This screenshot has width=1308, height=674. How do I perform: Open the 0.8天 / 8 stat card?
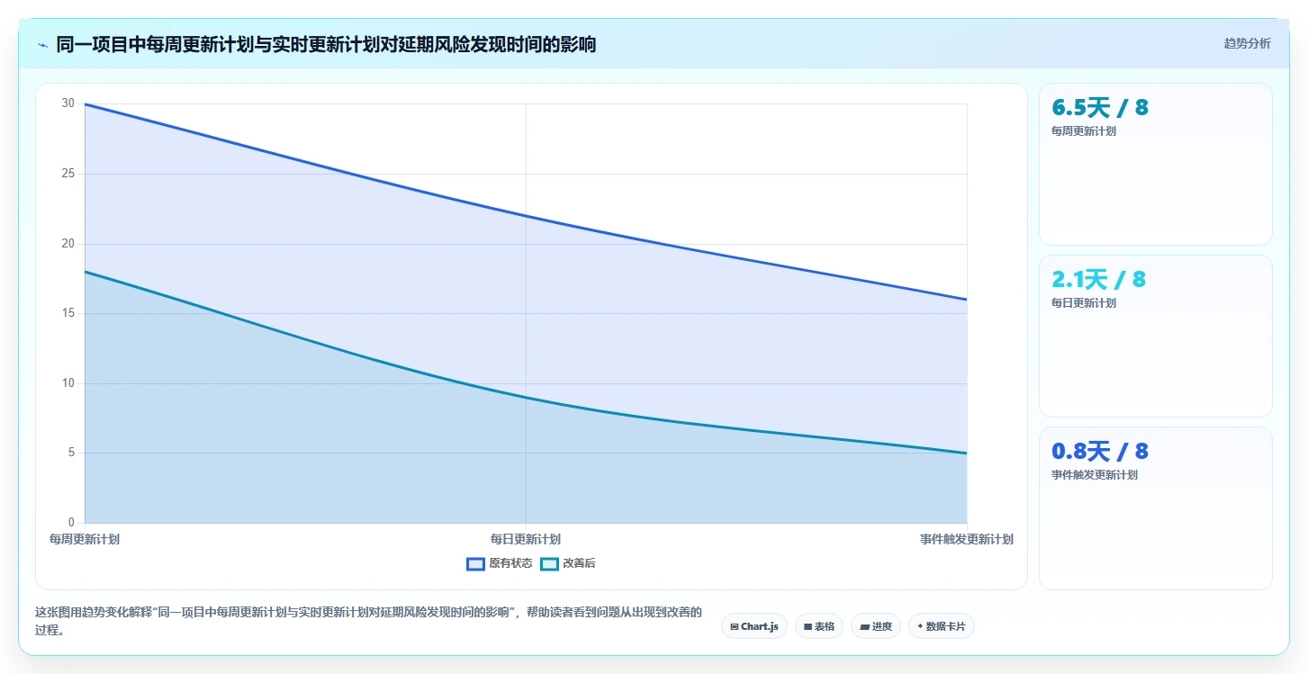1155,508
